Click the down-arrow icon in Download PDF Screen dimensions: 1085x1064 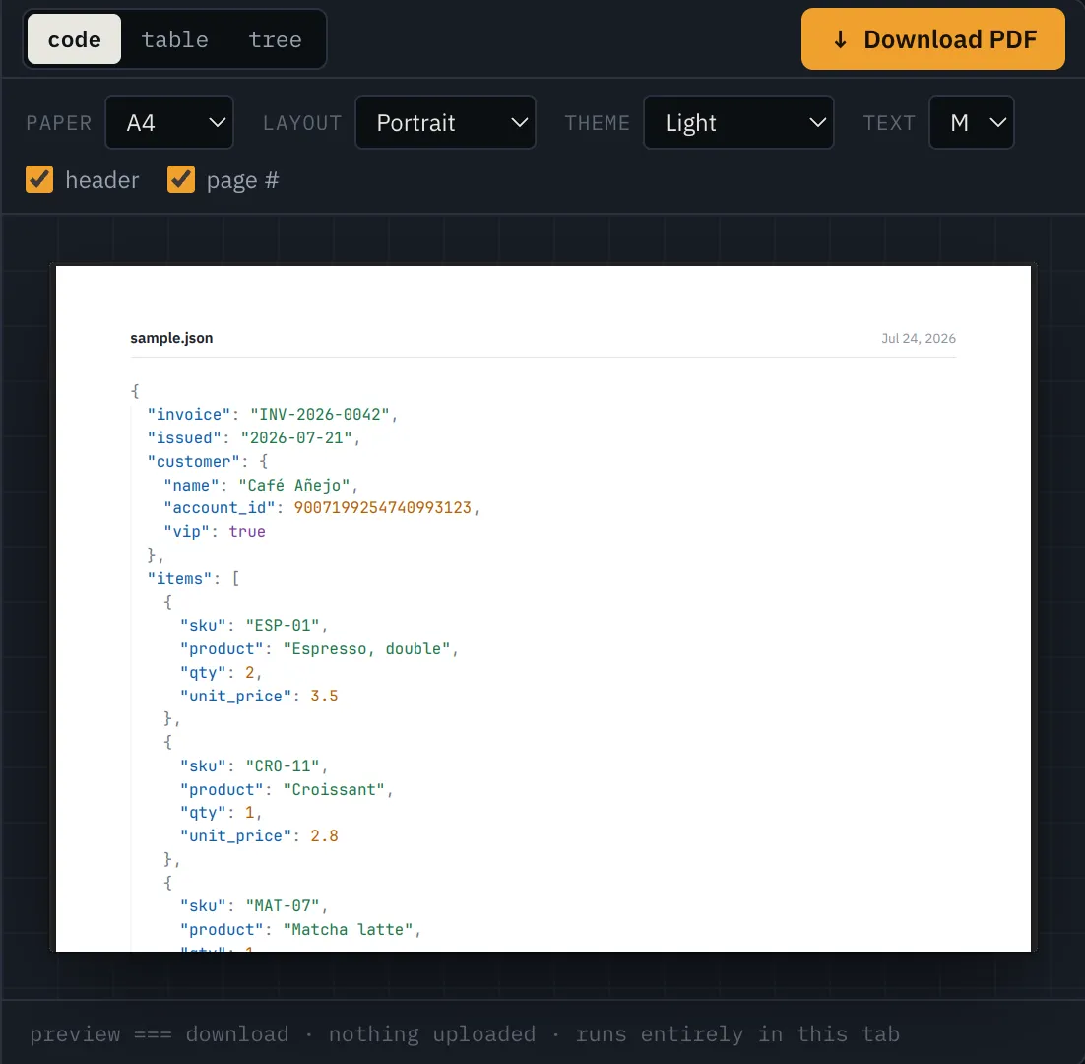[840, 39]
